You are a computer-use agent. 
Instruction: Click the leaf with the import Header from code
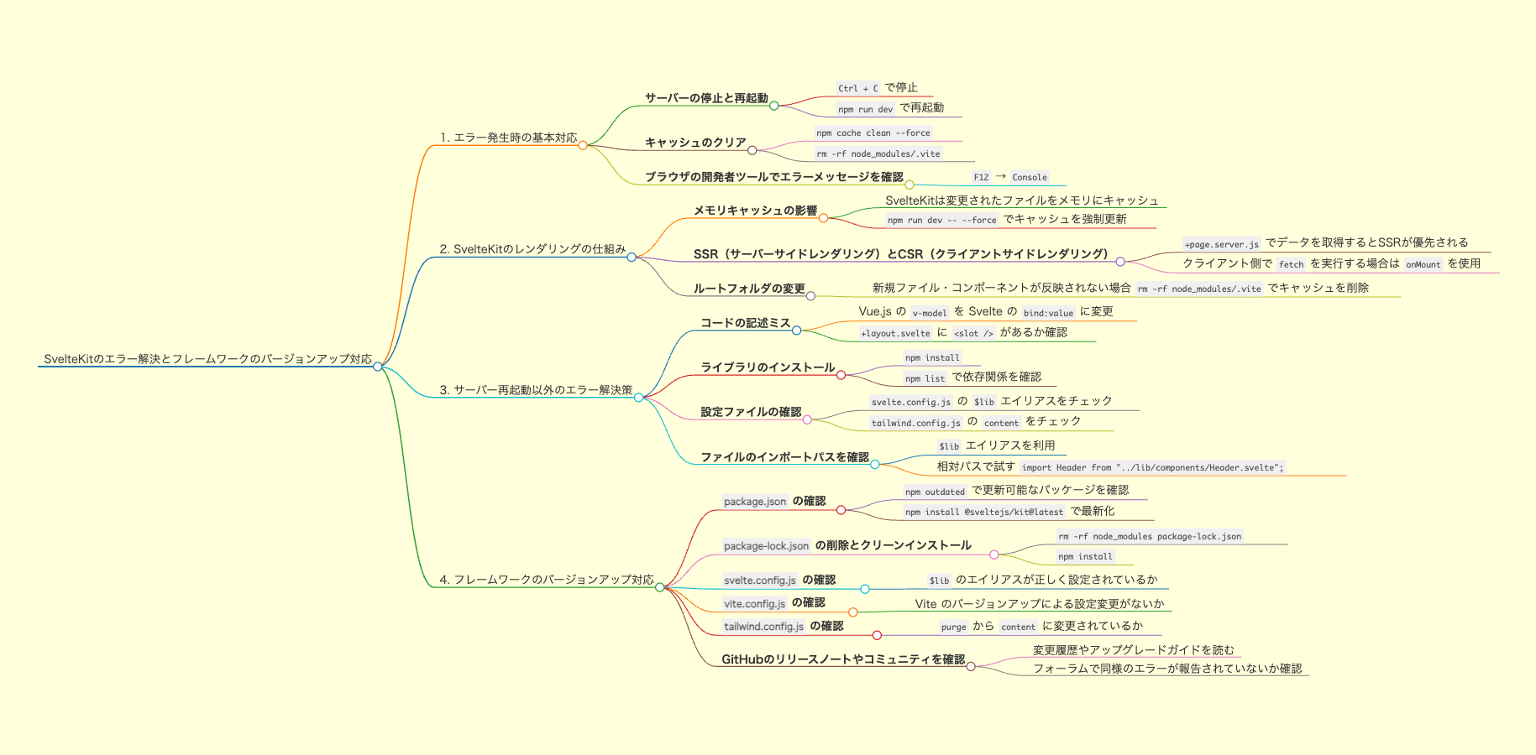[x=1112, y=466]
